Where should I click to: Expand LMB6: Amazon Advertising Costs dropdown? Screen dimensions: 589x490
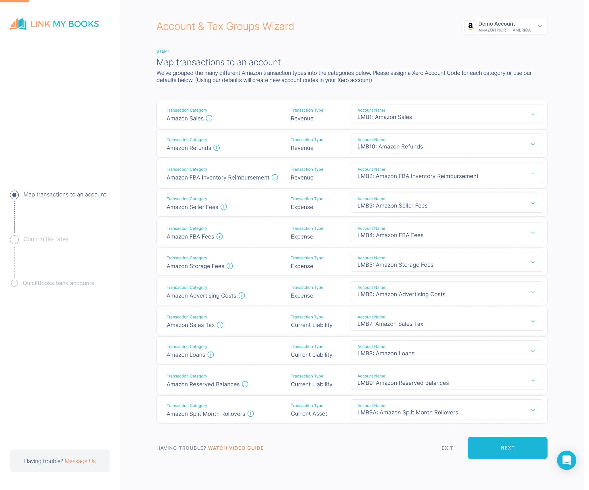[x=447, y=291]
